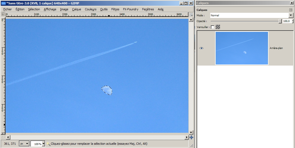Expand the layer Mode dropdown
This screenshot has width=295, height=148.
291,16
